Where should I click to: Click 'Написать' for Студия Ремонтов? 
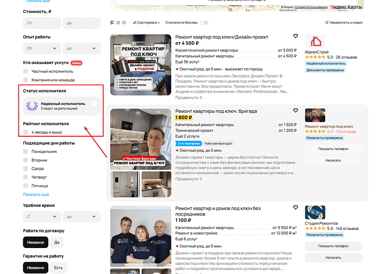pos(333,257)
